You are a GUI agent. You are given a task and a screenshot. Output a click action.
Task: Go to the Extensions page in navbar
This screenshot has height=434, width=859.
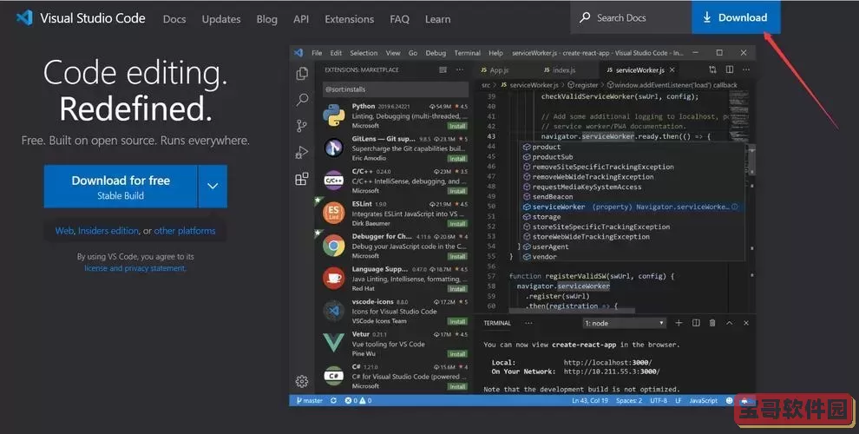349,19
